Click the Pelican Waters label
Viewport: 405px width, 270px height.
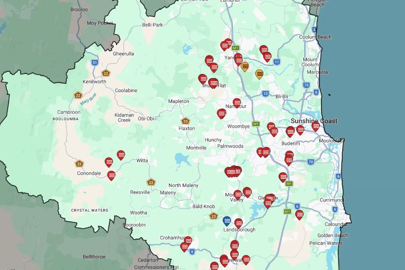[326, 243]
